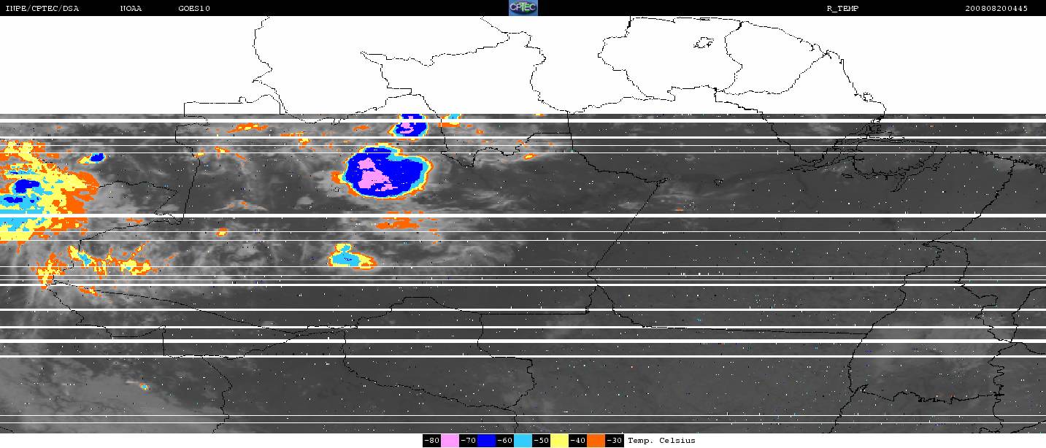Viewport: 1046px width, 448px height.
Task: Click the dark blue -70 to -60 legend swatch
Action: (487, 441)
